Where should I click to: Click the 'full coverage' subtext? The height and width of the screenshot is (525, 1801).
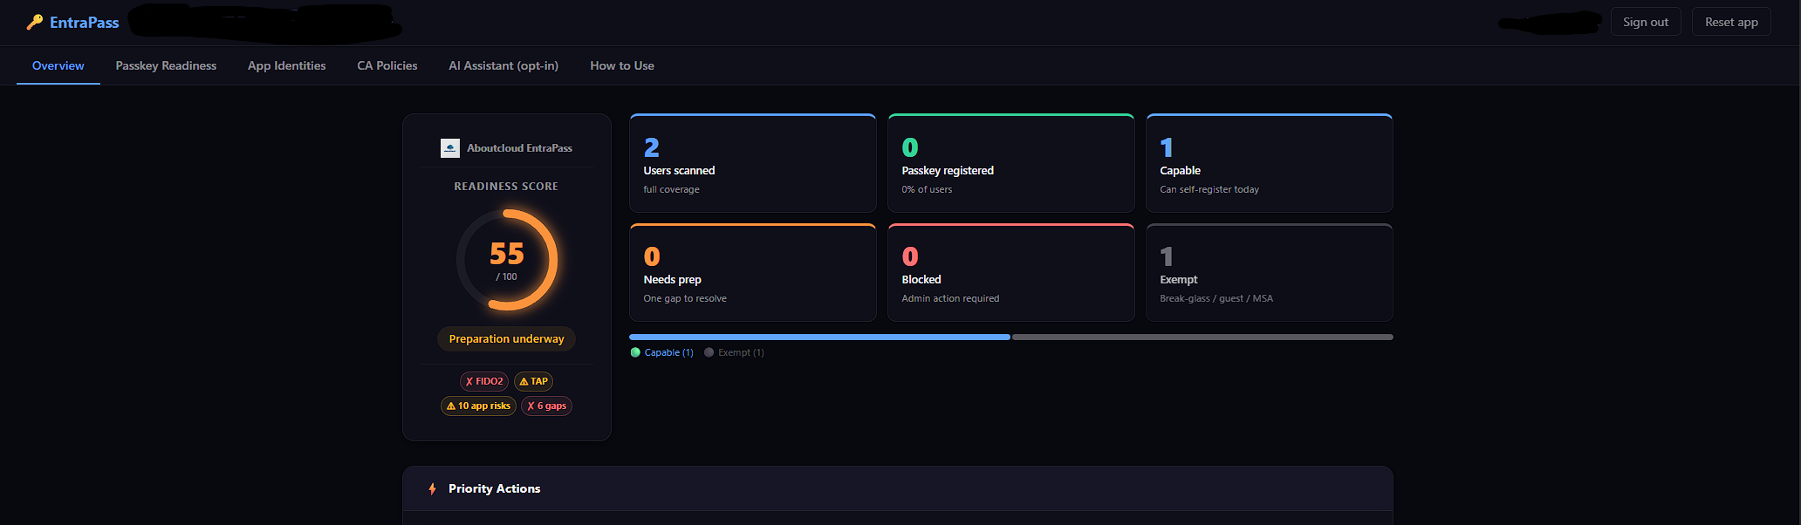(x=671, y=189)
